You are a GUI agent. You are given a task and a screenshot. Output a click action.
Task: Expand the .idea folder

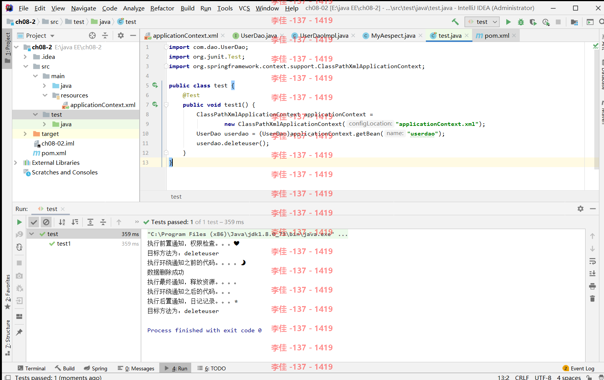coord(25,57)
